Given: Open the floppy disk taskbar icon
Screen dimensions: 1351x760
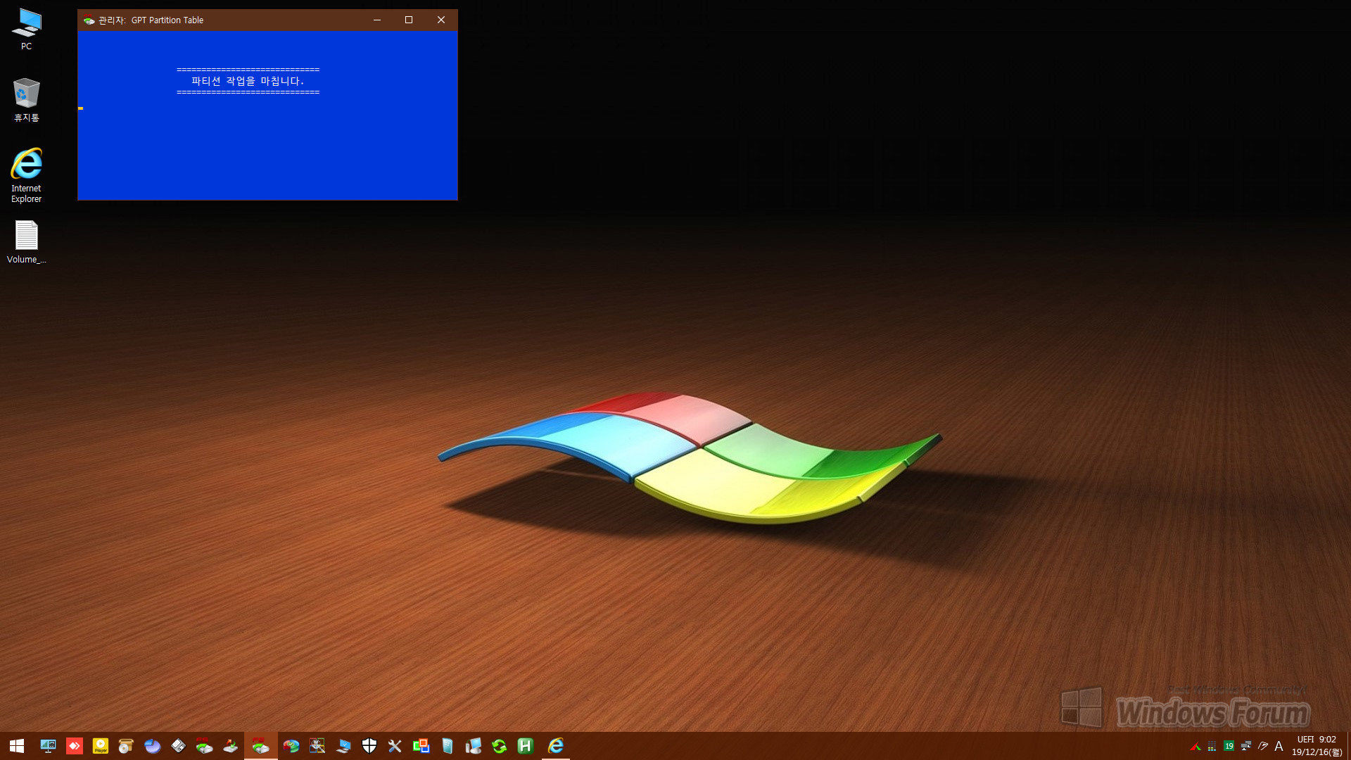Looking at the screenshot, I should click(179, 746).
